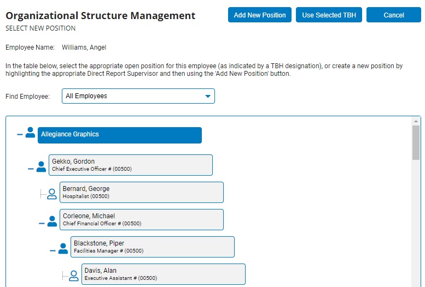Click the Add New Position button
The width and height of the screenshot is (425, 287).
pos(260,15)
